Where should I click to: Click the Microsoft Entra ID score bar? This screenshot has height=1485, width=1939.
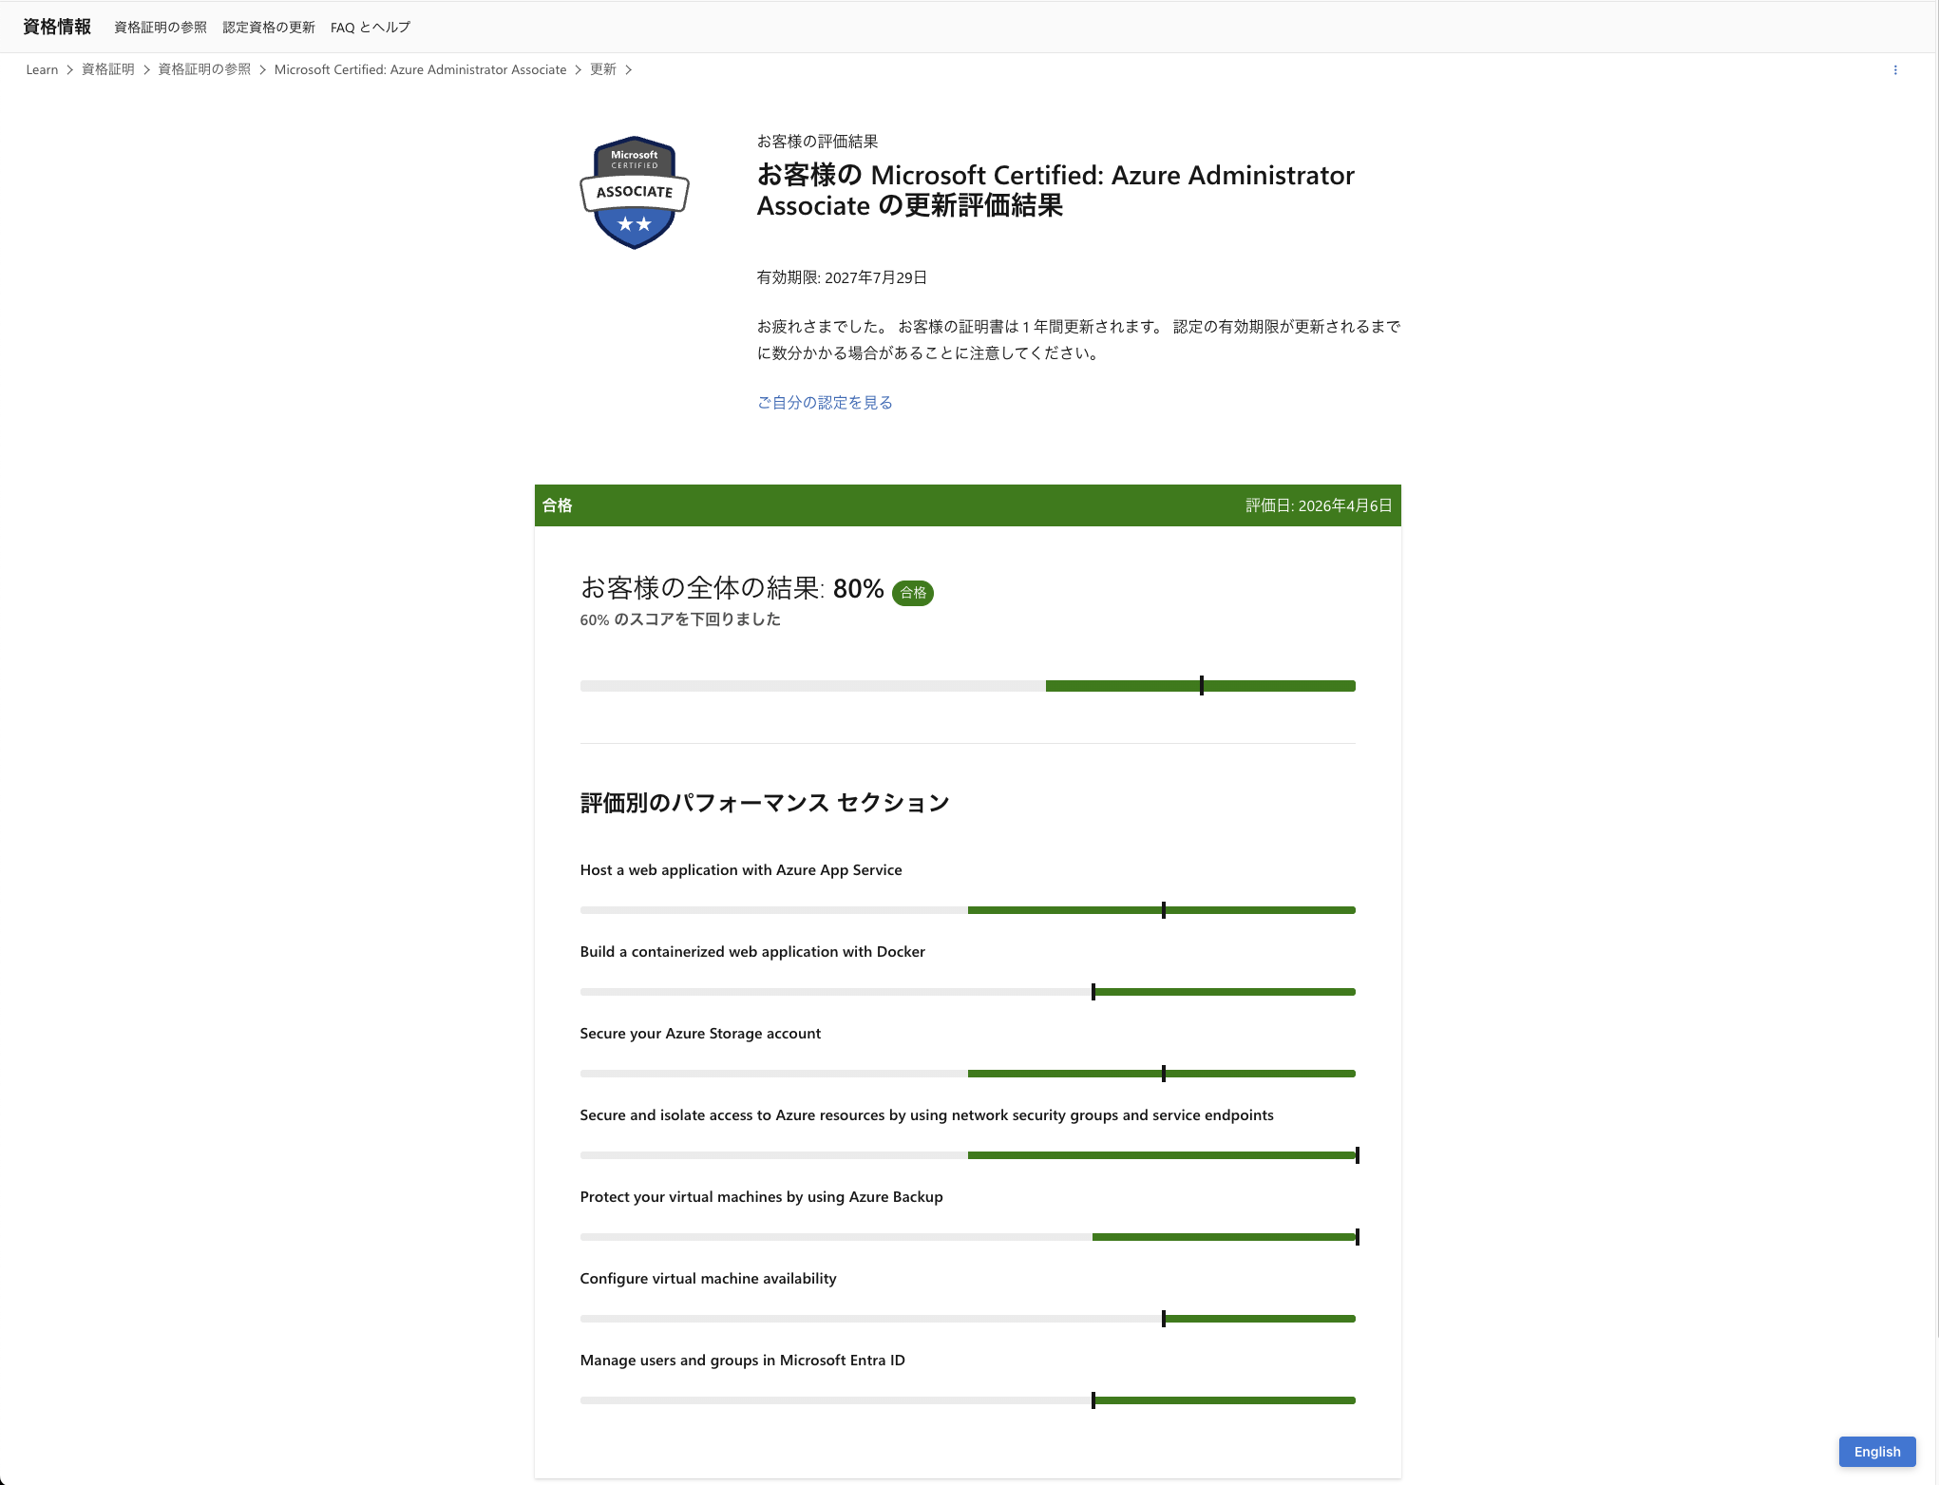tap(967, 1400)
